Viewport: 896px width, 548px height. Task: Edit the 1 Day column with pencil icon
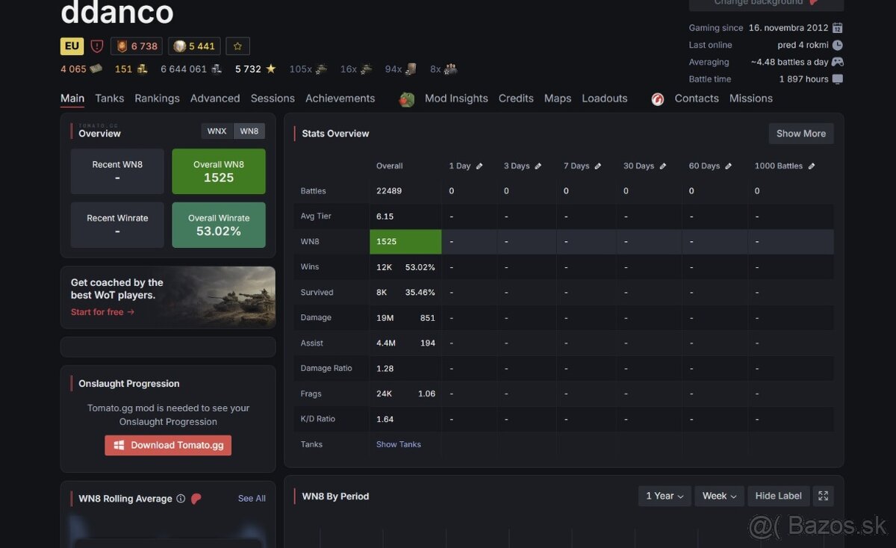pyautogui.click(x=479, y=166)
